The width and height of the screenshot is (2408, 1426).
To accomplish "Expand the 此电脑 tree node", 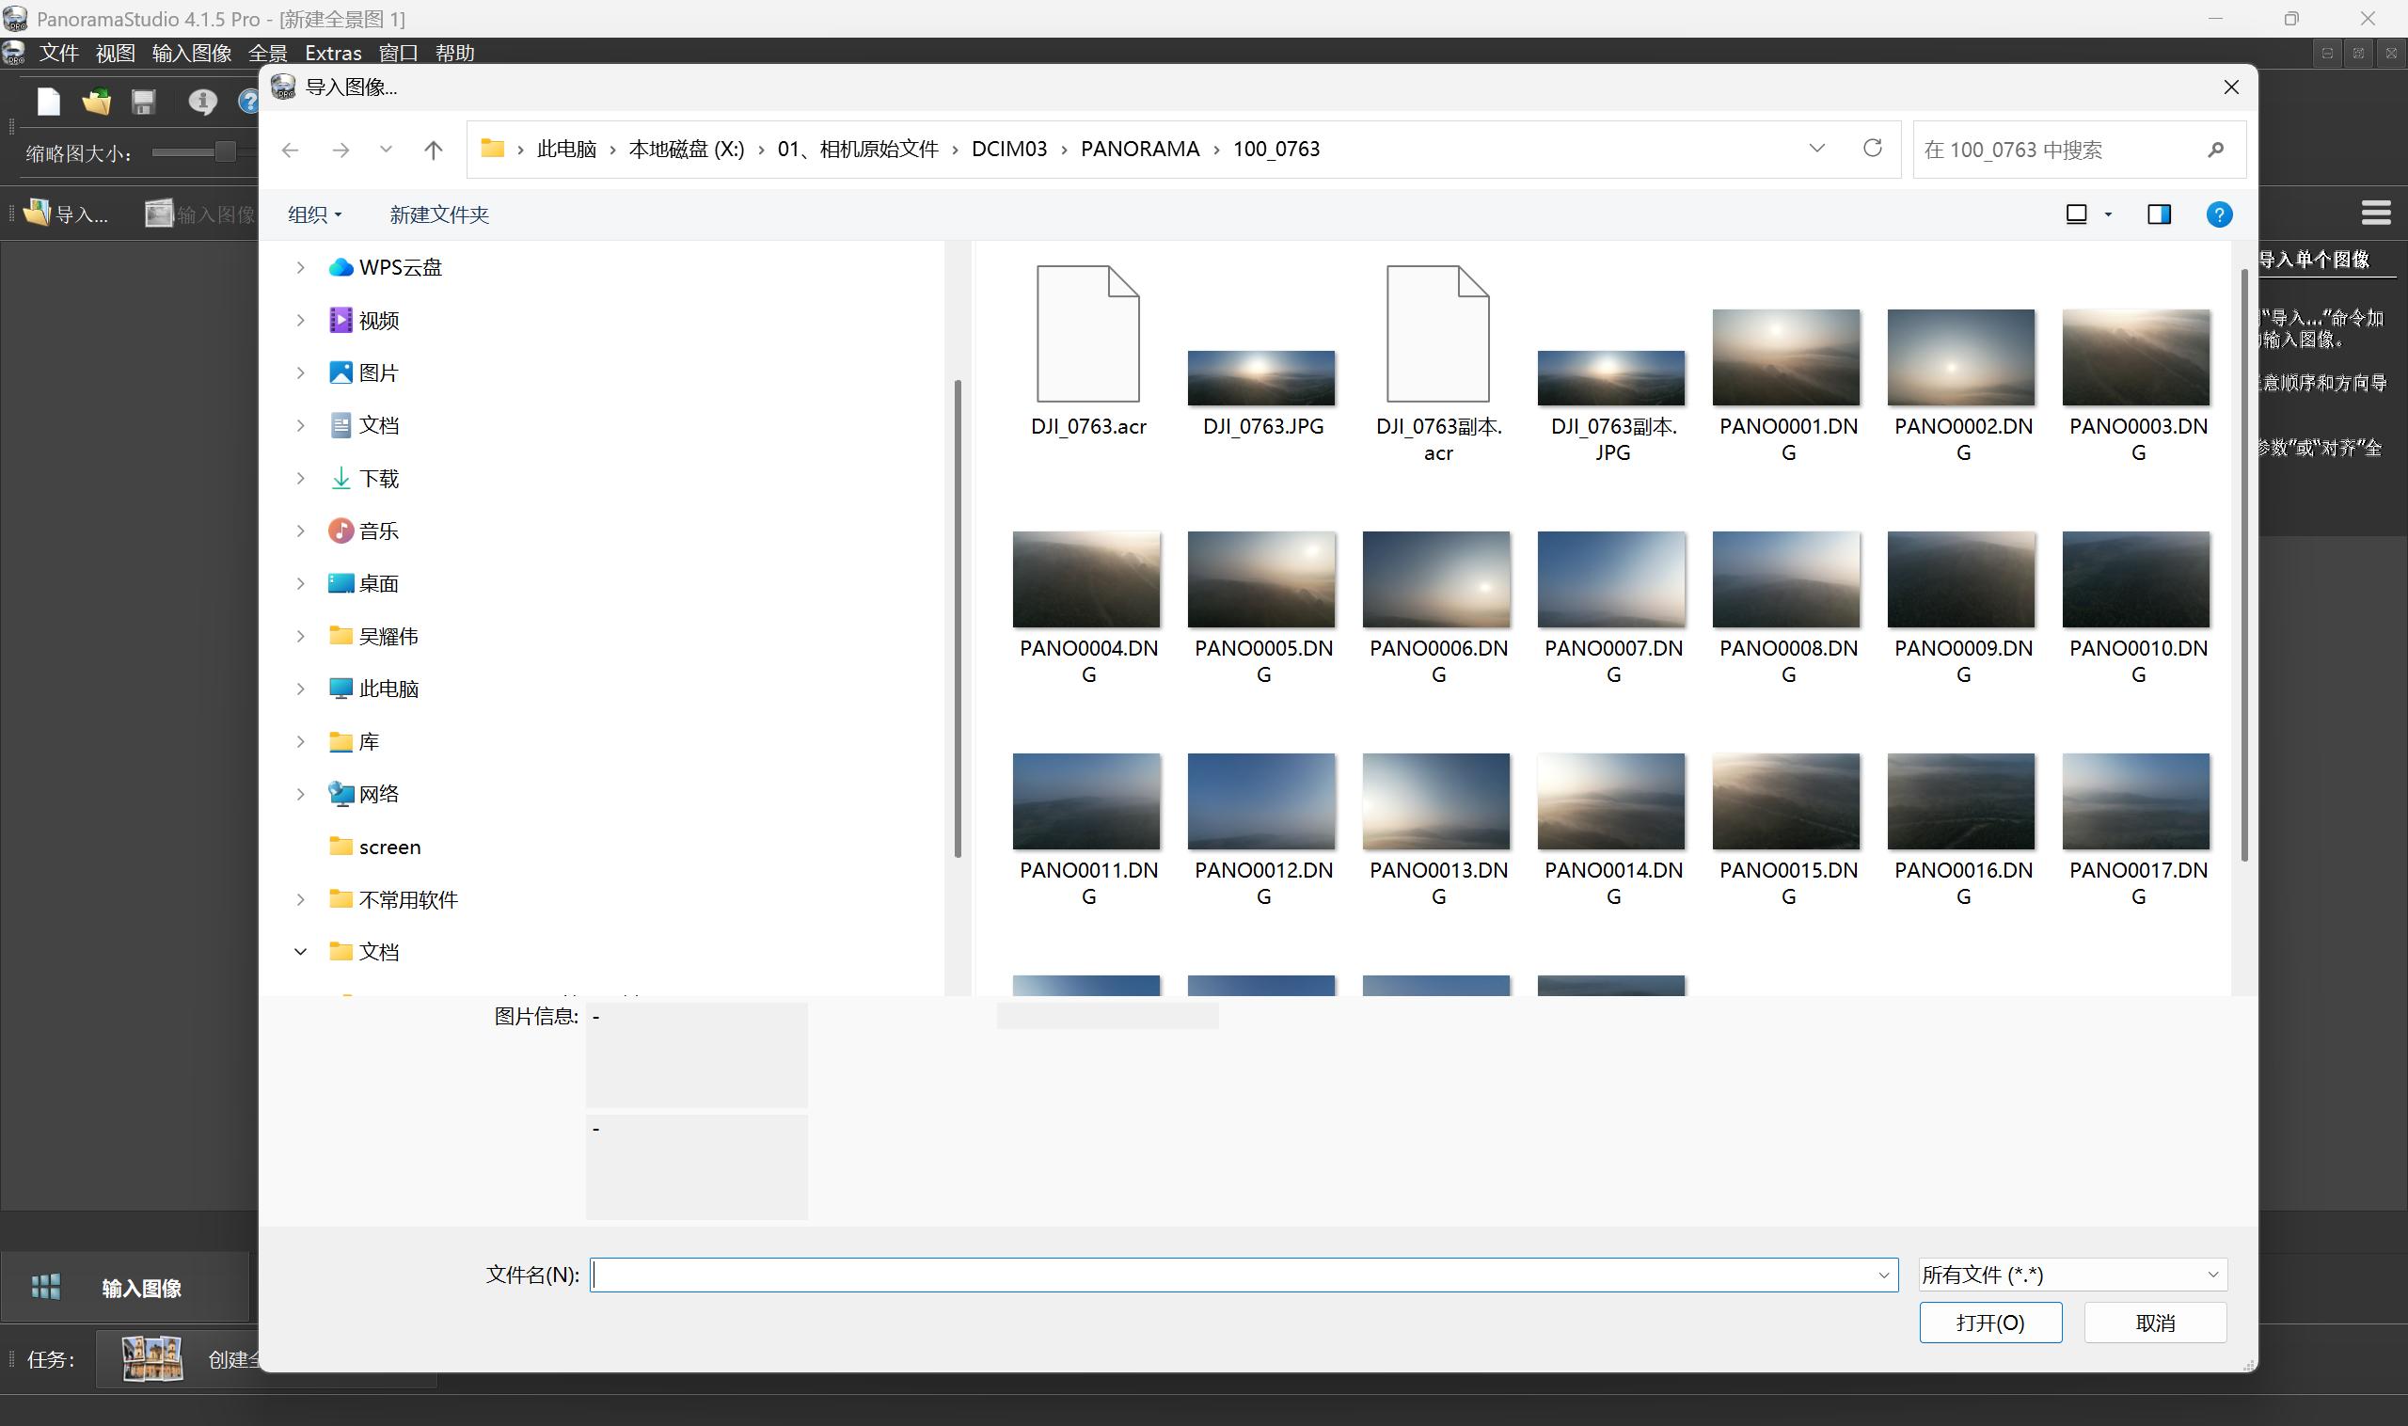I will tap(300, 689).
